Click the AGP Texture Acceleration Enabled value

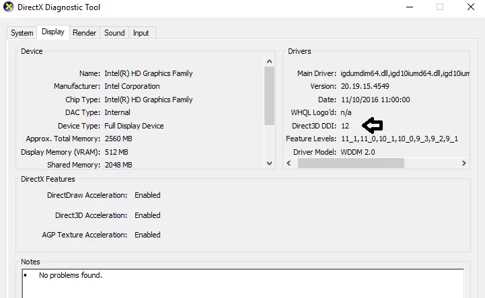147,235
